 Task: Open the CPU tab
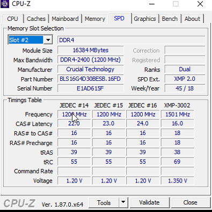pos(13,19)
